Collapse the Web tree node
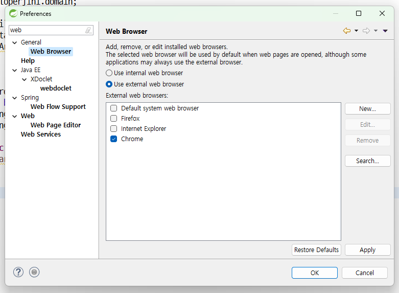Image resolution: width=399 pixels, height=293 pixels. pos(15,116)
